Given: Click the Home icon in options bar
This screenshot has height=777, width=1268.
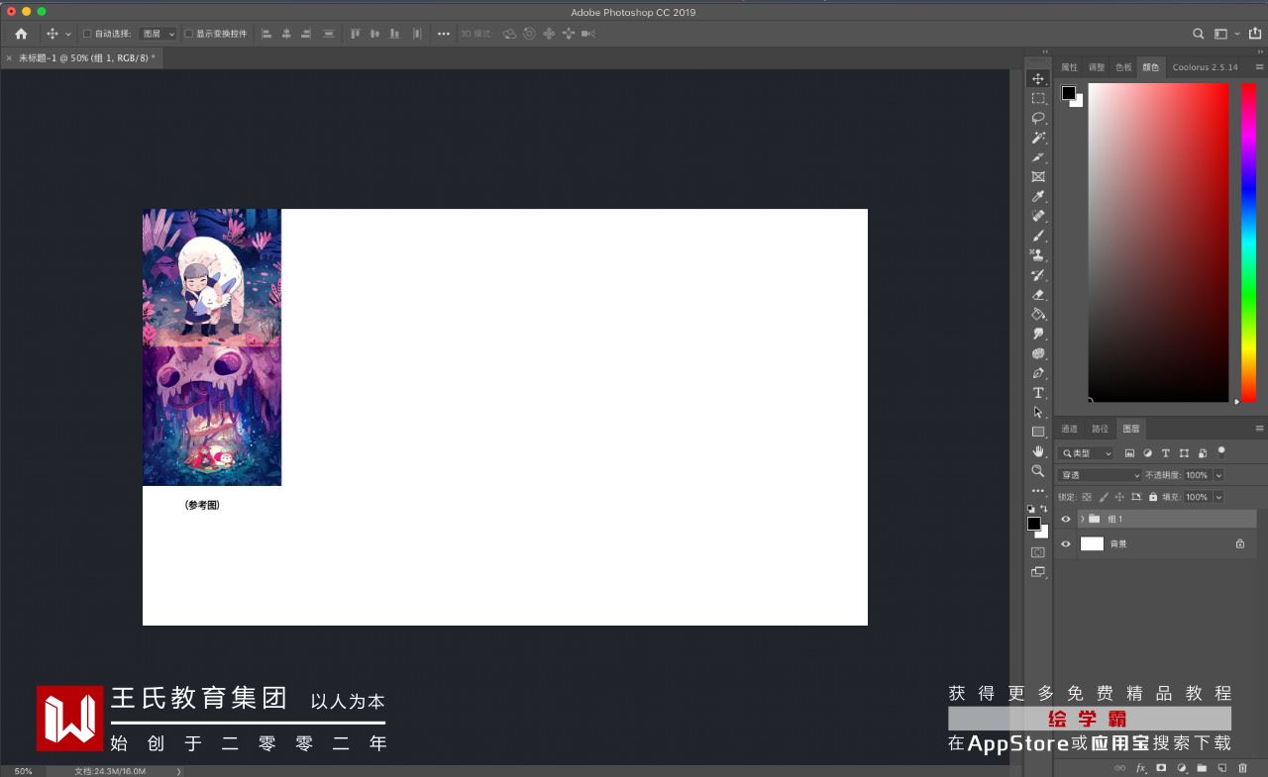Looking at the screenshot, I should point(21,34).
